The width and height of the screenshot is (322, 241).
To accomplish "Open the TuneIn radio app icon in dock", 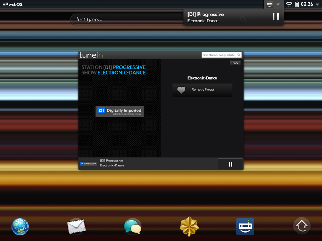I will point(245,226).
